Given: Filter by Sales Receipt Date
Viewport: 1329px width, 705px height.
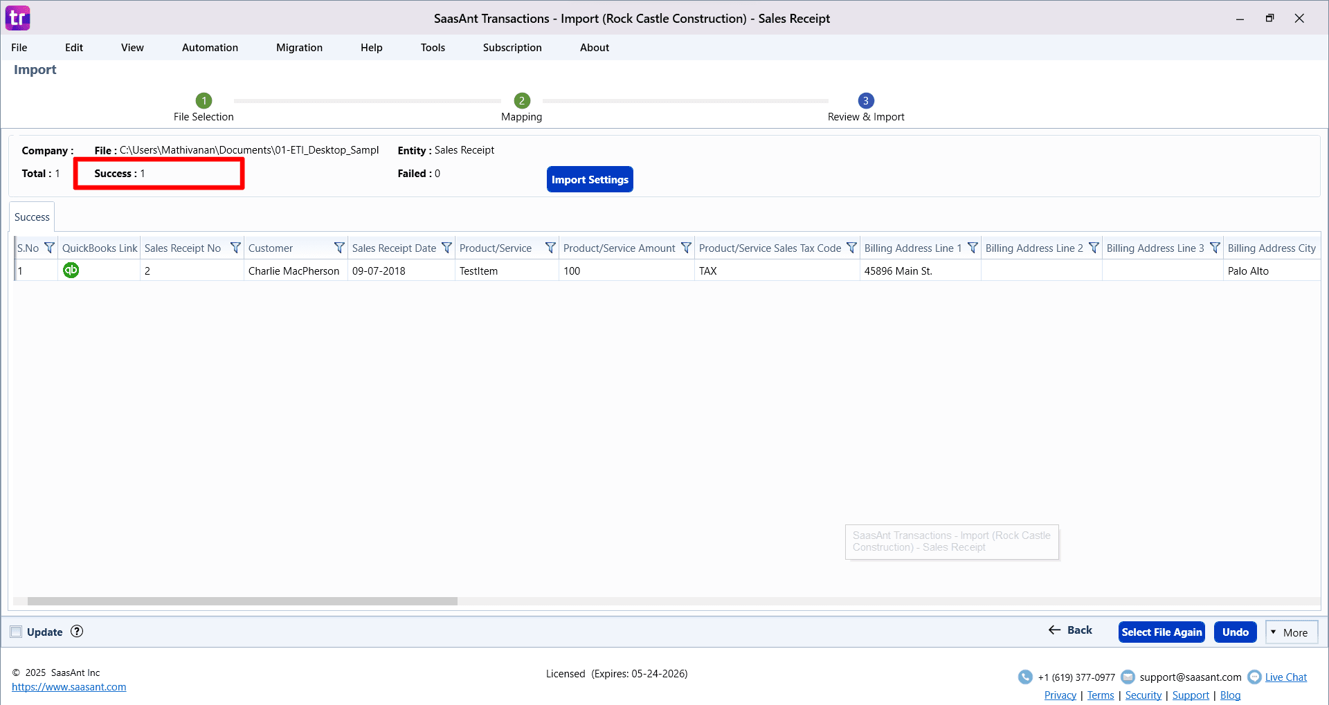Looking at the screenshot, I should [446, 248].
